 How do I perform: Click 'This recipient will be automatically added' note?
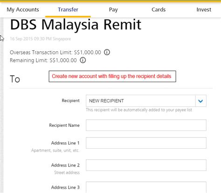(139, 110)
